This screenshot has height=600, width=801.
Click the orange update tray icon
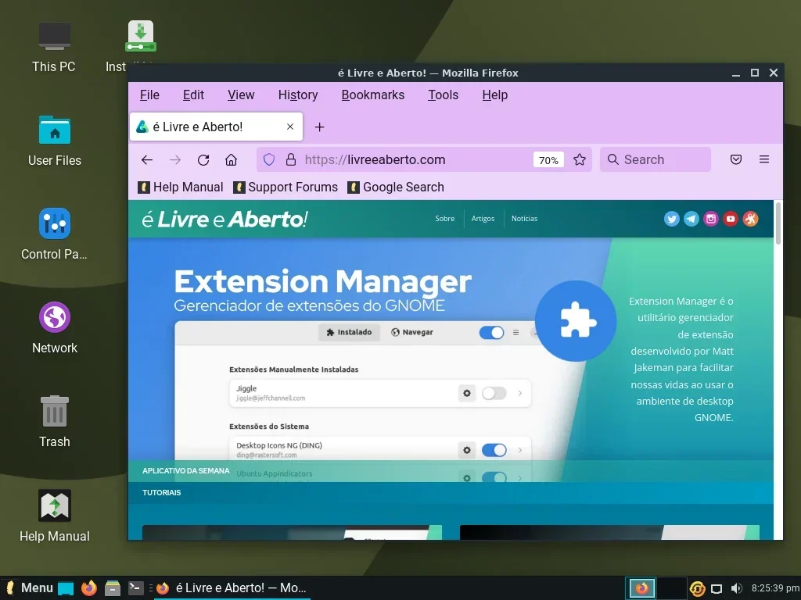click(697, 588)
